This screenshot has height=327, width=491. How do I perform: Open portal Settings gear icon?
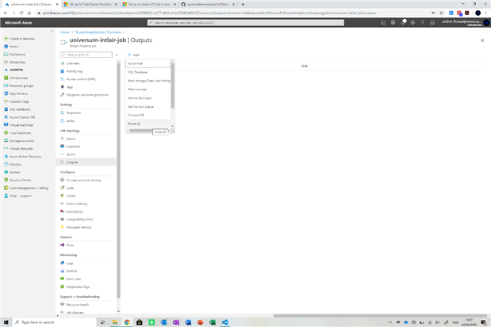click(x=412, y=22)
